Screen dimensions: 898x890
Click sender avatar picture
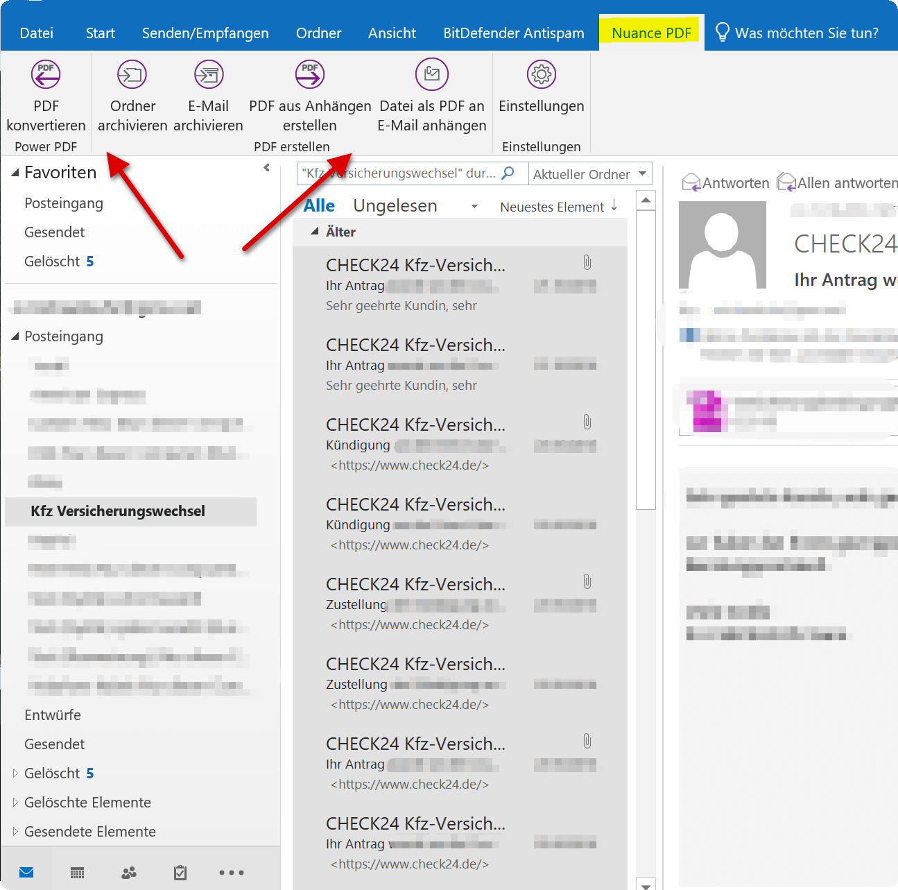click(x=723, y=245)
